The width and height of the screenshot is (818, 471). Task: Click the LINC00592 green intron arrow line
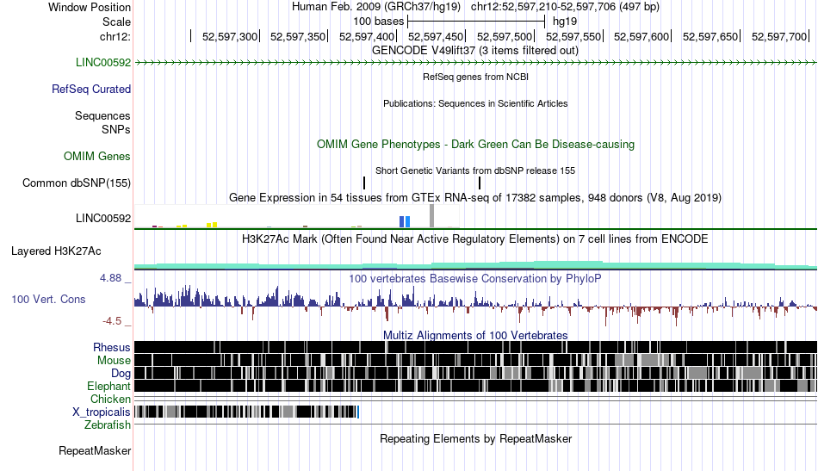pyautogui.click(x=476, y=63)
